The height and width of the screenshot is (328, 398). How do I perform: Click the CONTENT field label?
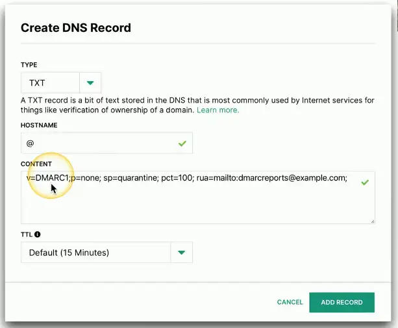(37, 164)
